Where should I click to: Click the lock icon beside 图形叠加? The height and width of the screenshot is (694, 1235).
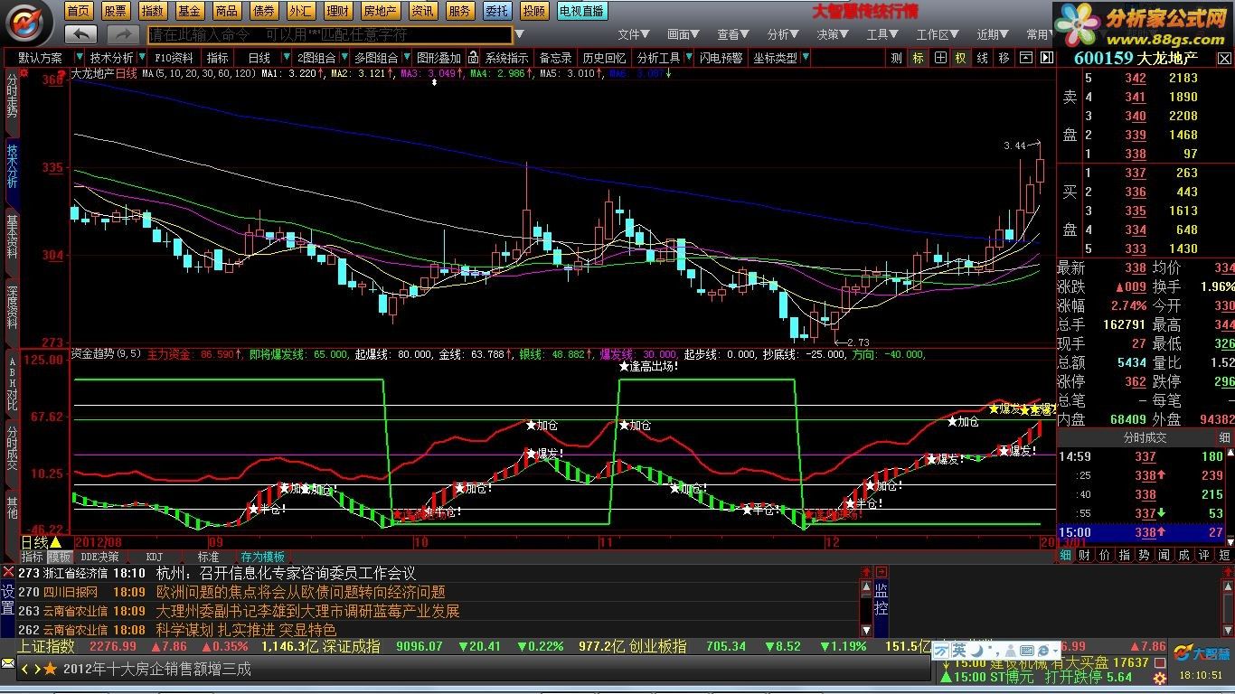(472, 58)
